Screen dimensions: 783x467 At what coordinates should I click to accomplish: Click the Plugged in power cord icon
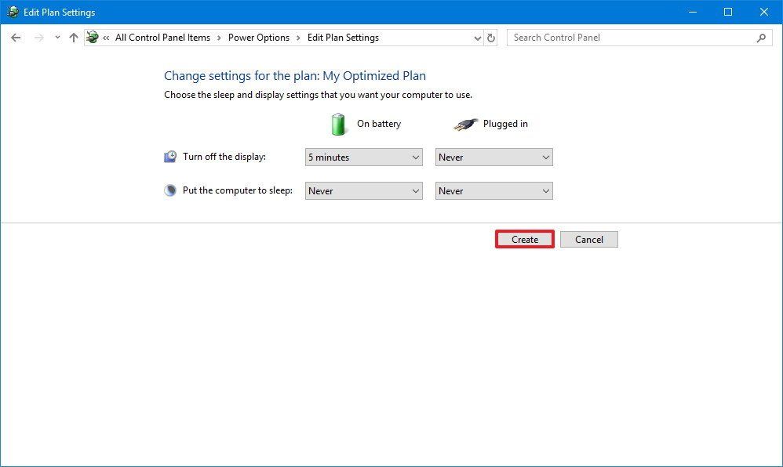point(465,123)
